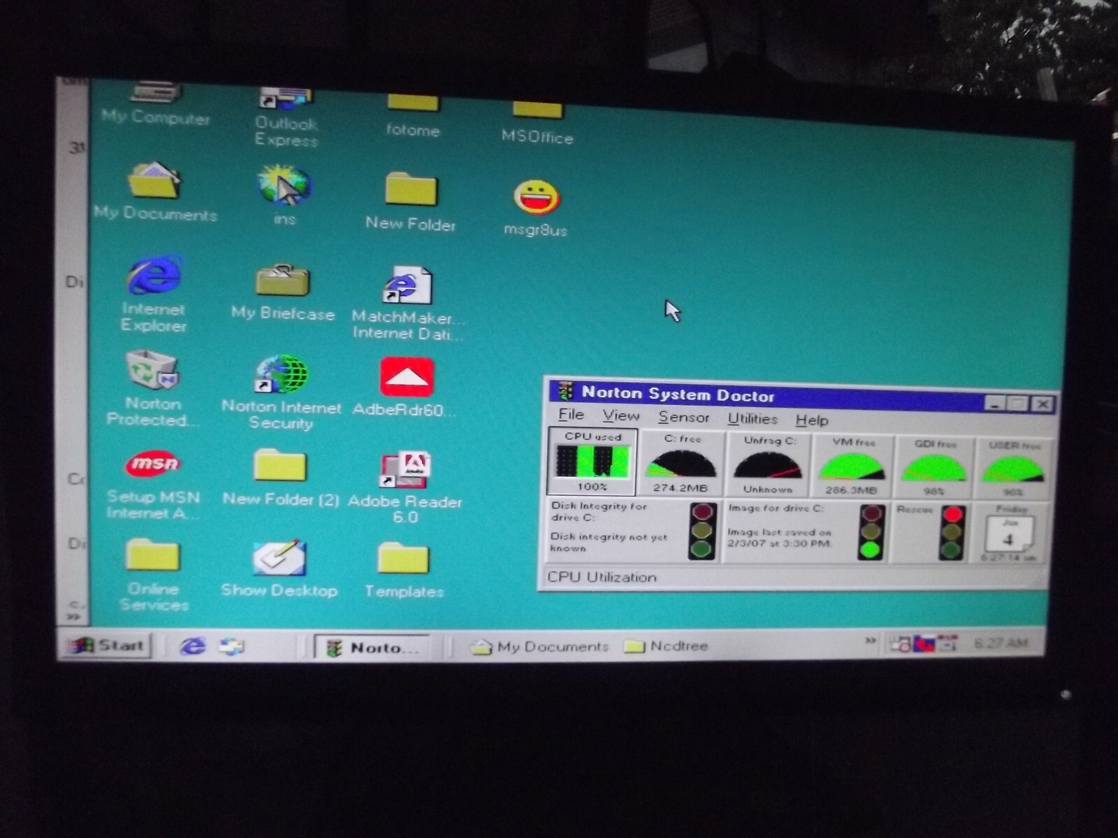This screenshot has width=1118, height=838.
Task: Open the Outlook Express shortcut
Action: (285, 117)
